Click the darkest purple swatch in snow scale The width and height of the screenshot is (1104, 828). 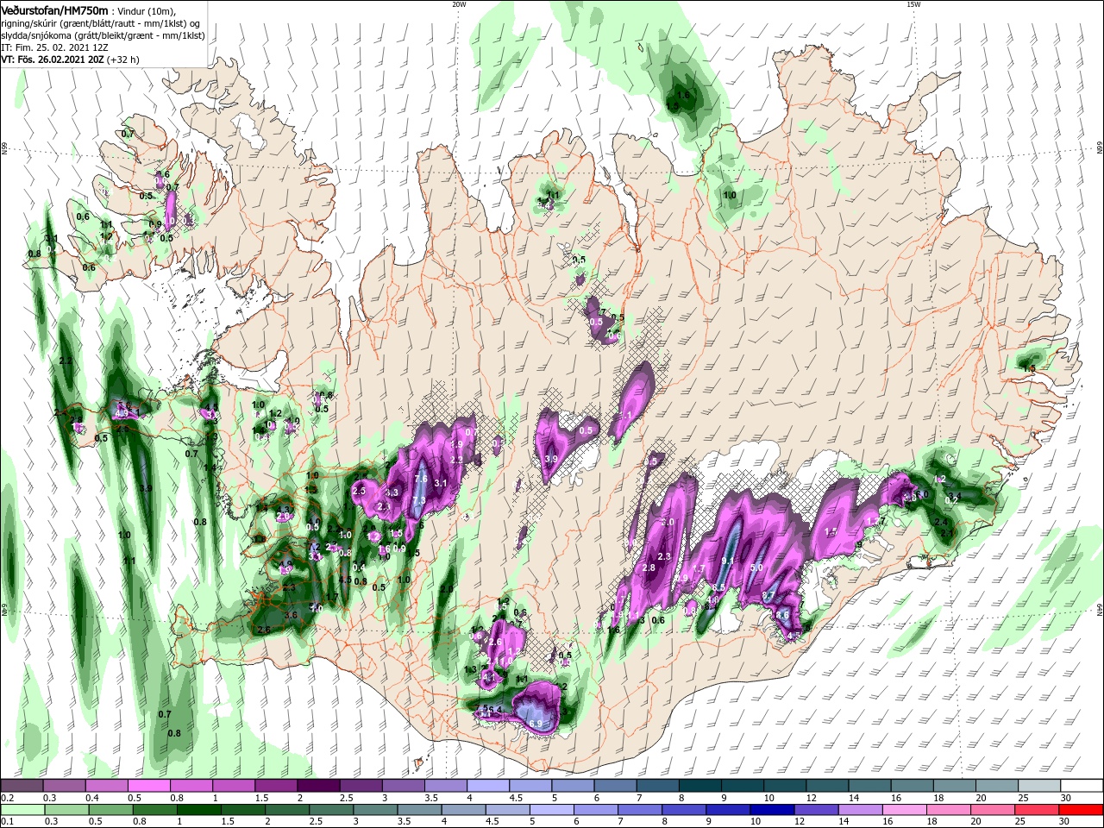(318, 786)
